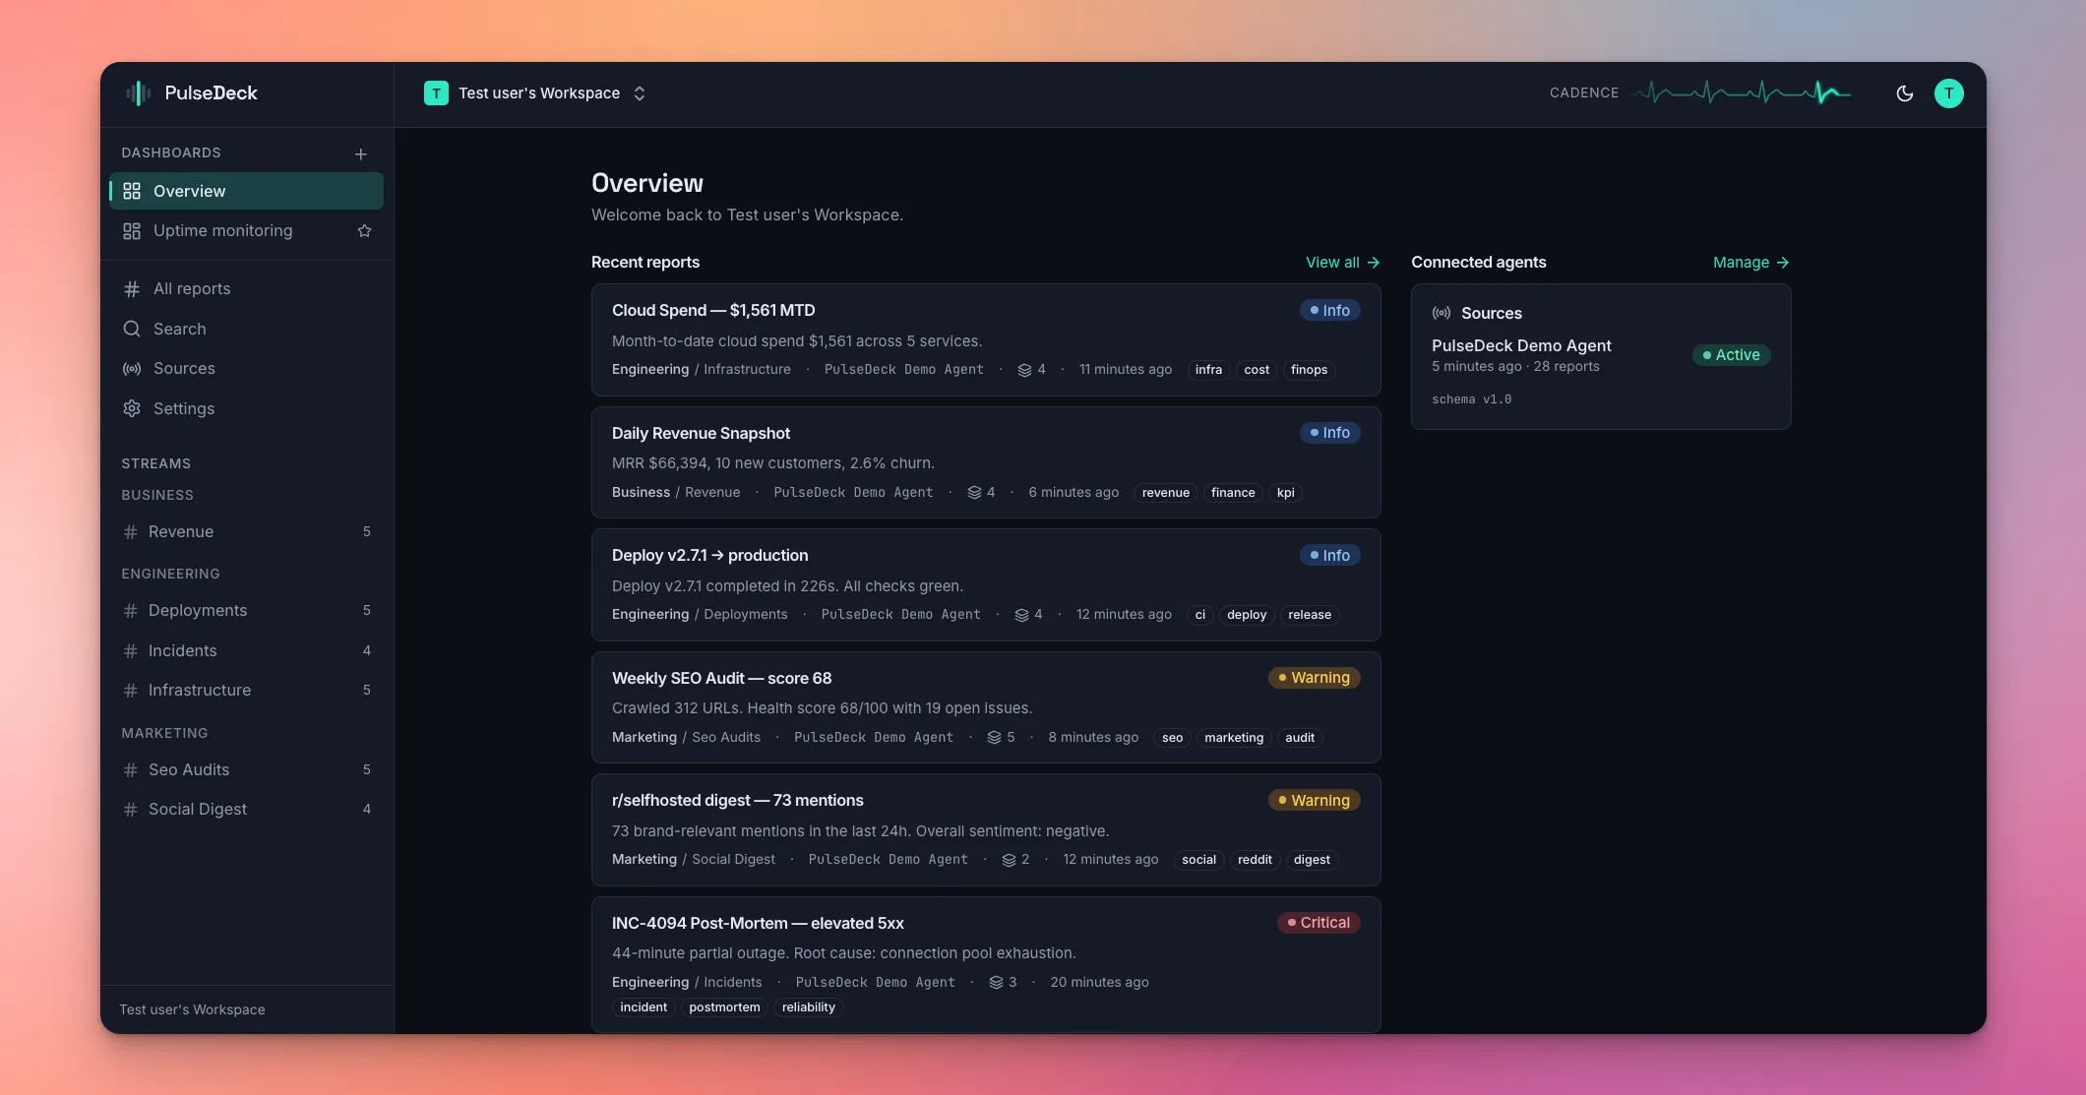Add a new dashboard with plus icon

click(361, 153)
